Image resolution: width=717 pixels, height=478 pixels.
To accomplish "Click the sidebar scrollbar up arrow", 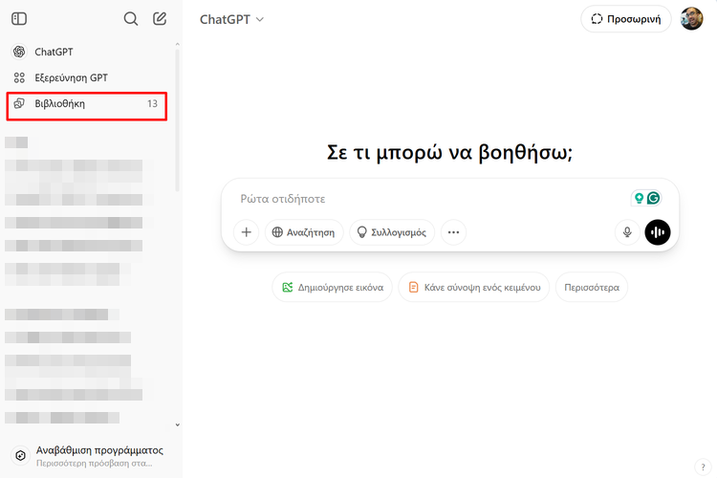I will click(x=178, y=44).
